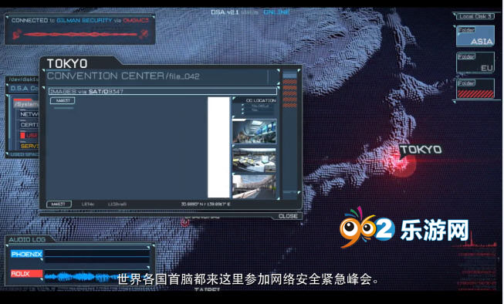
Task: Click the top-left boxed tab under IMAGES bar
Action: click(x=63, y=100)
